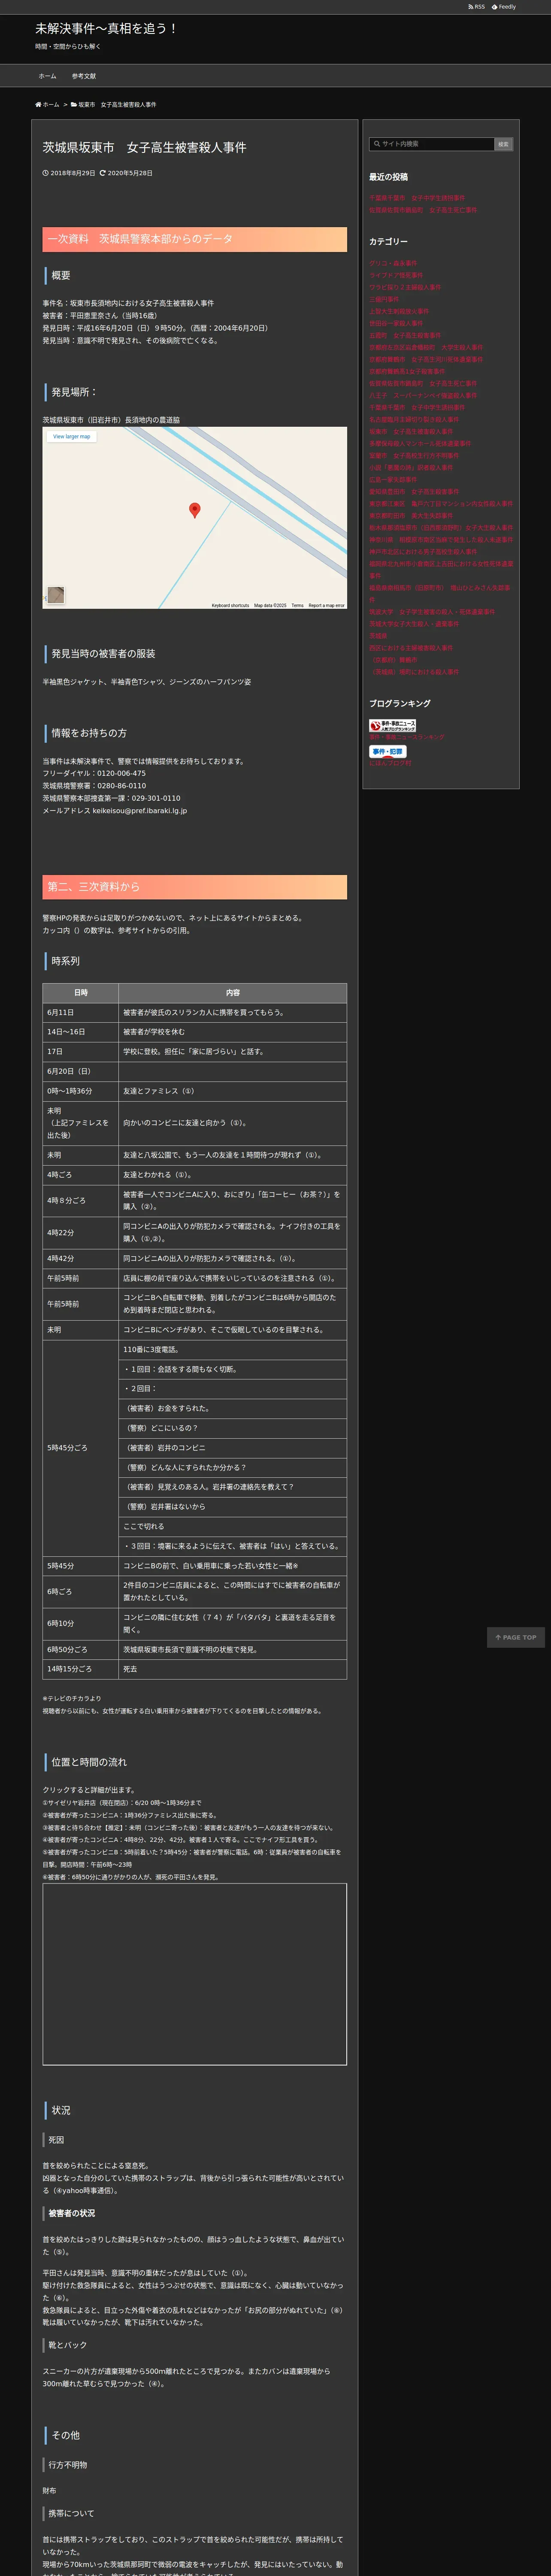Open （茨城県）境町における殺人事件 category

[x=414, y=671]
